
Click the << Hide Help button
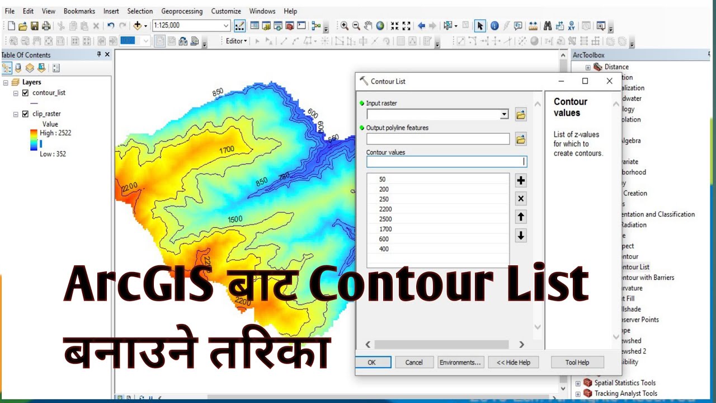click(514, 362)
